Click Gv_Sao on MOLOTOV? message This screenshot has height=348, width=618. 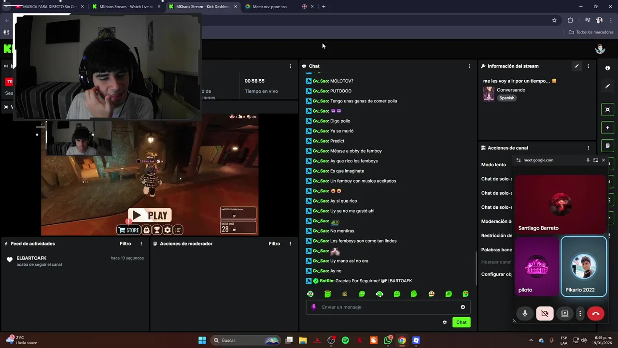pos(321,81)
